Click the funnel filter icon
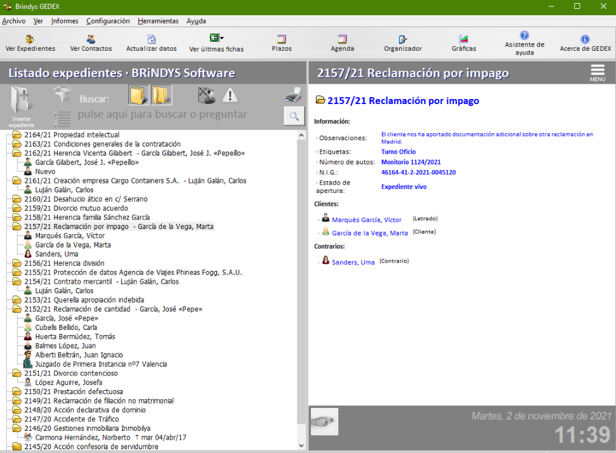Image resolution: width=616 pixels, height=453 pixels. [62, 96]
